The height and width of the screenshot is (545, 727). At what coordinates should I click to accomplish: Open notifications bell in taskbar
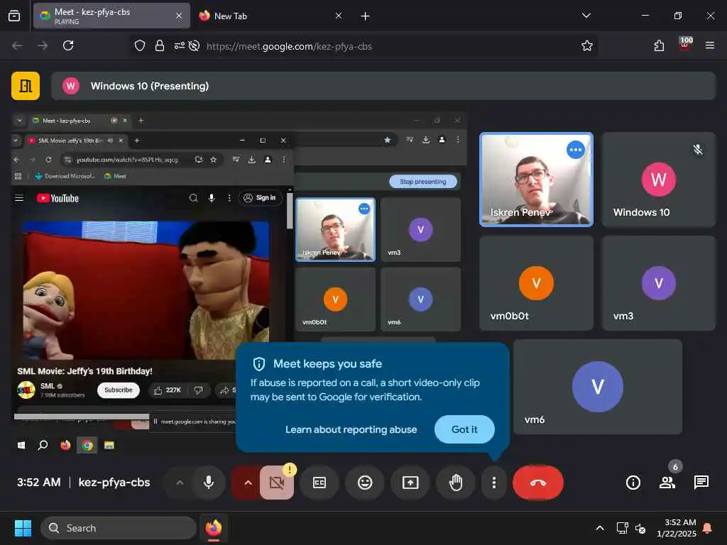[x=707, y=528]
